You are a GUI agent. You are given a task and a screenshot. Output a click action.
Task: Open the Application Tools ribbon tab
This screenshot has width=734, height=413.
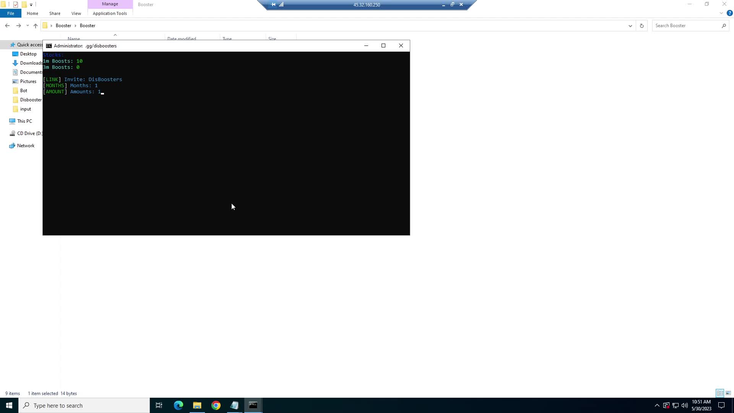click(x=110, y=13)
